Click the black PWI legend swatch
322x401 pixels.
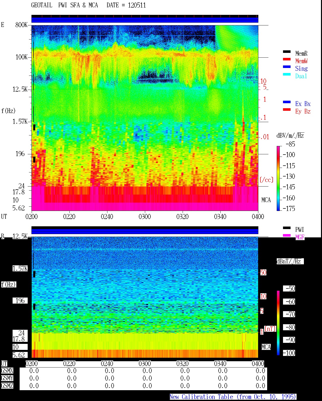pos(287,228)
